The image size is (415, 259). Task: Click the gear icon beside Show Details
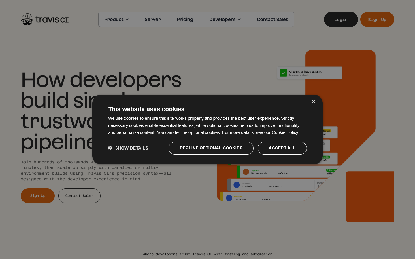pyautogui.click(x=110, y=148)
